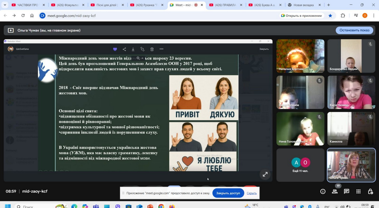Open the activities grid icon
The image size is (379, 208).
[x=358, y=191]
